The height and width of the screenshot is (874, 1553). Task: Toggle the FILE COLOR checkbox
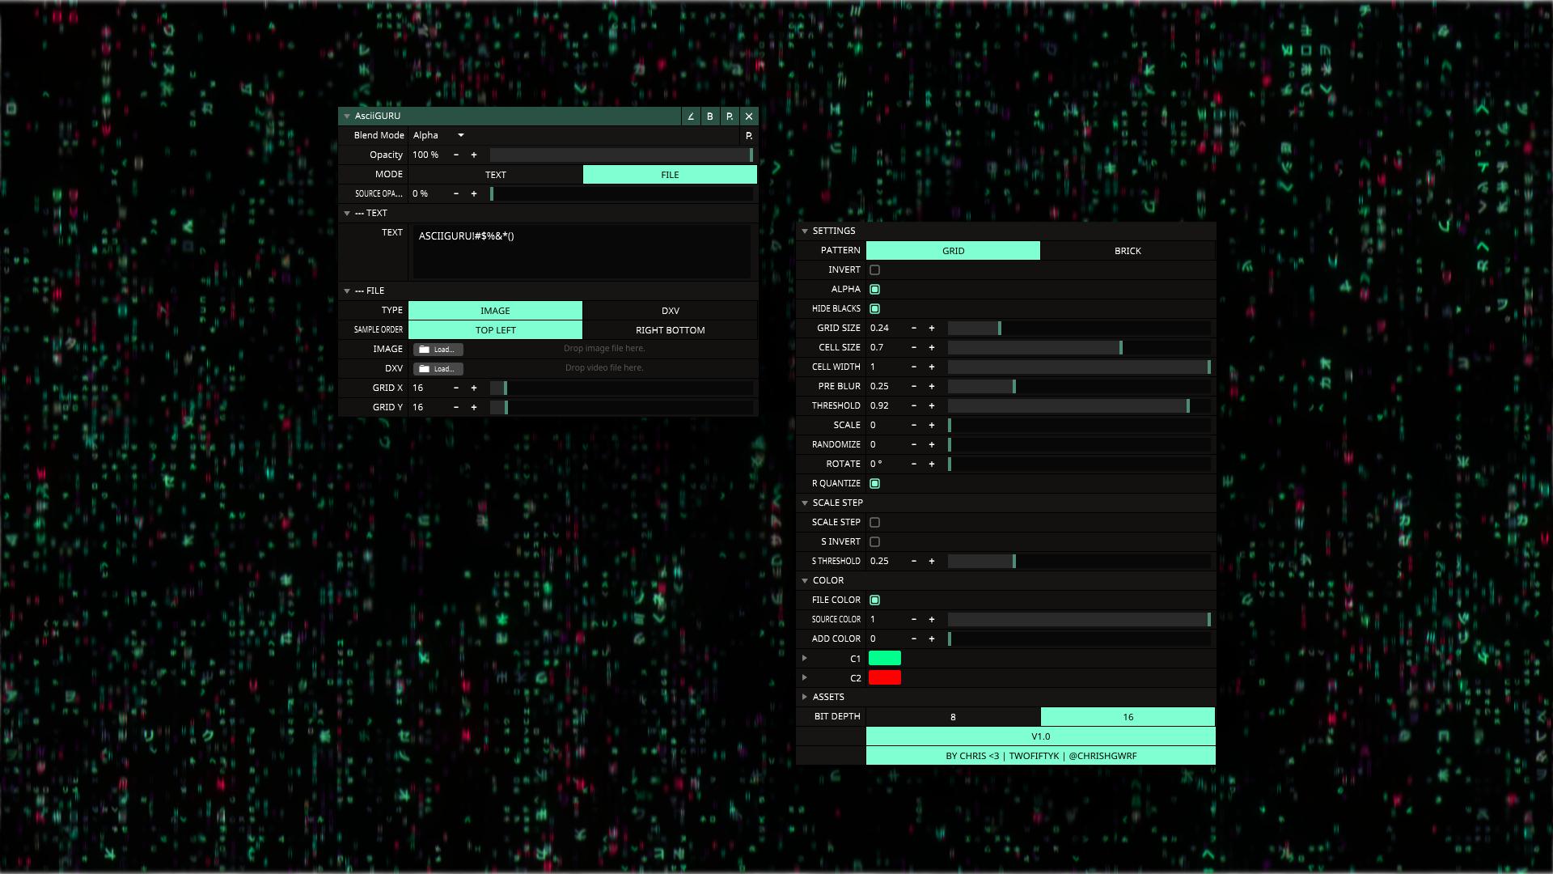pyautogui.click(x=874, y=600)
